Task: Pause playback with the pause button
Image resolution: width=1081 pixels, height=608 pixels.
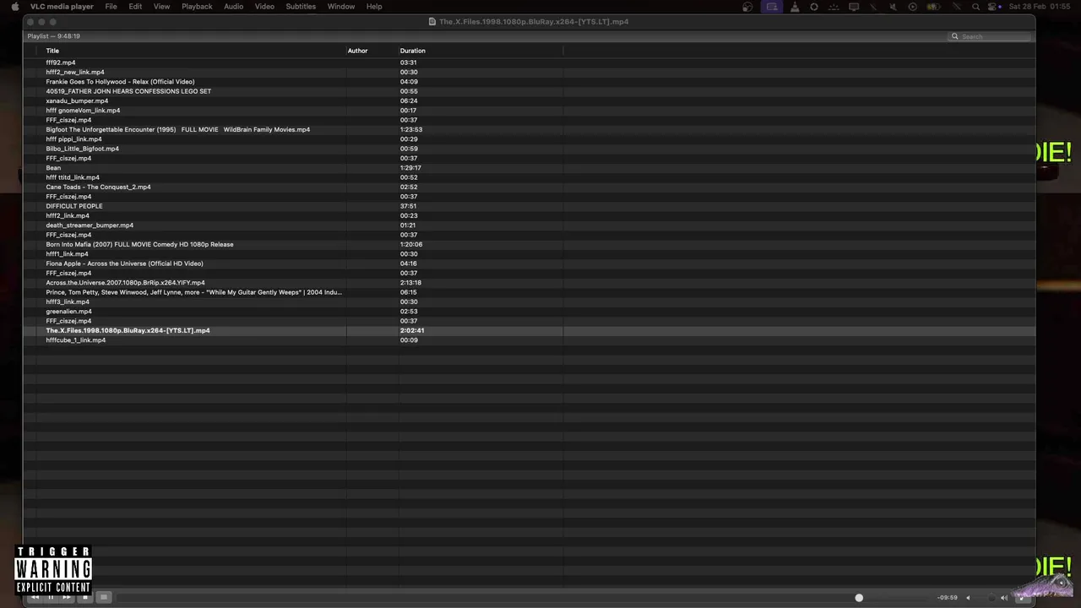Action: click(51, 597)
